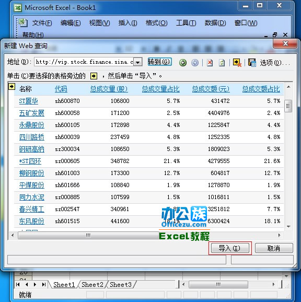Open the 柳钢股份 stock link
The height and width of the screenshot is (302, 301).
click(x=31, y=173)
